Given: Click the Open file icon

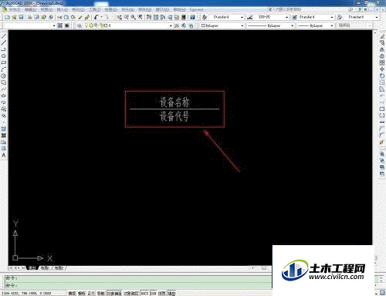Looking at the screenshot, I should pos(14,17).
